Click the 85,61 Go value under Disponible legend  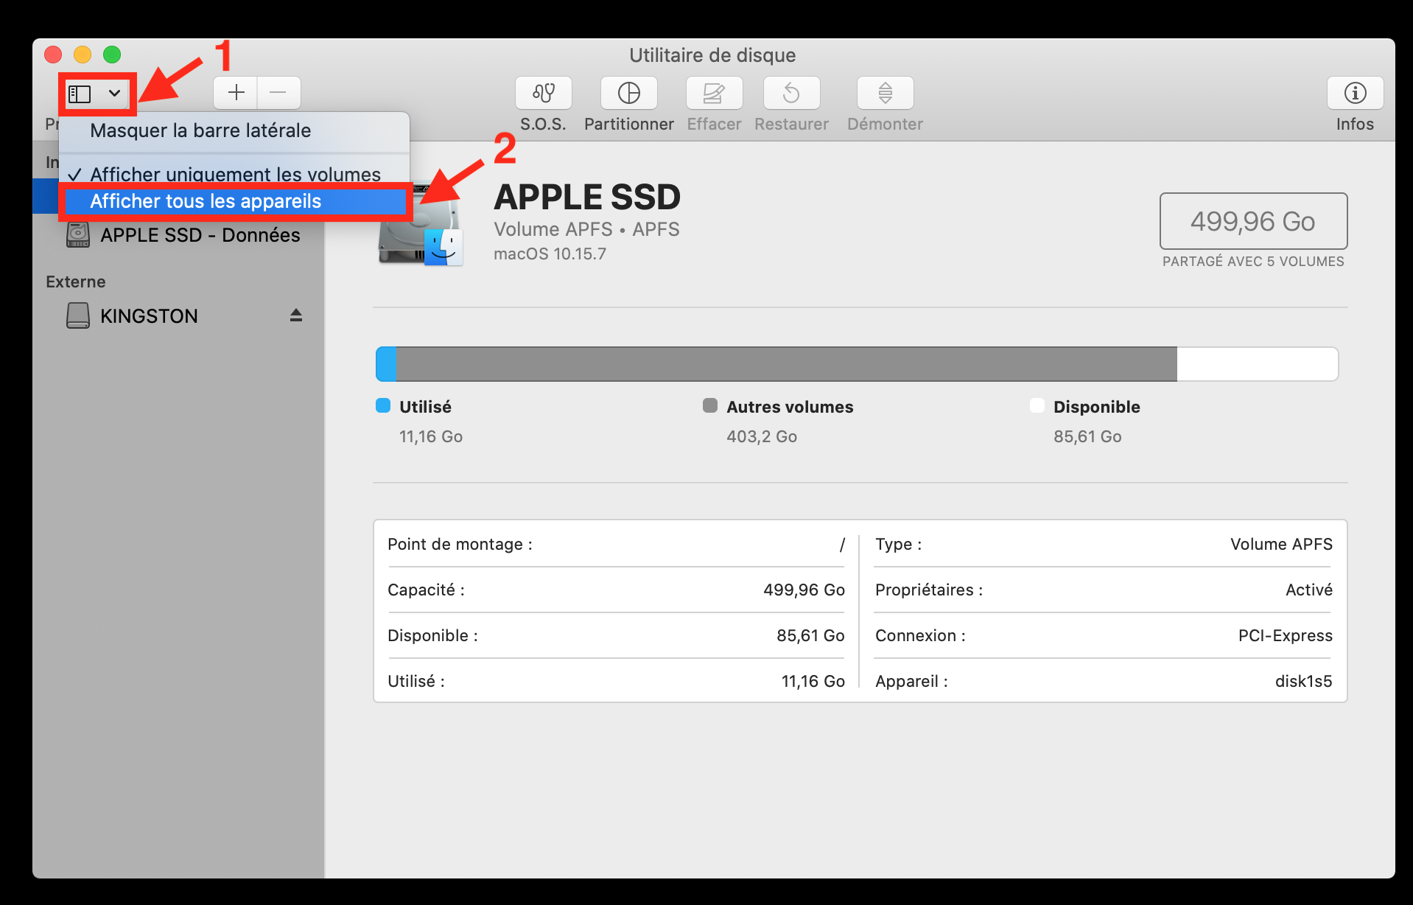tap(1087, 436)
